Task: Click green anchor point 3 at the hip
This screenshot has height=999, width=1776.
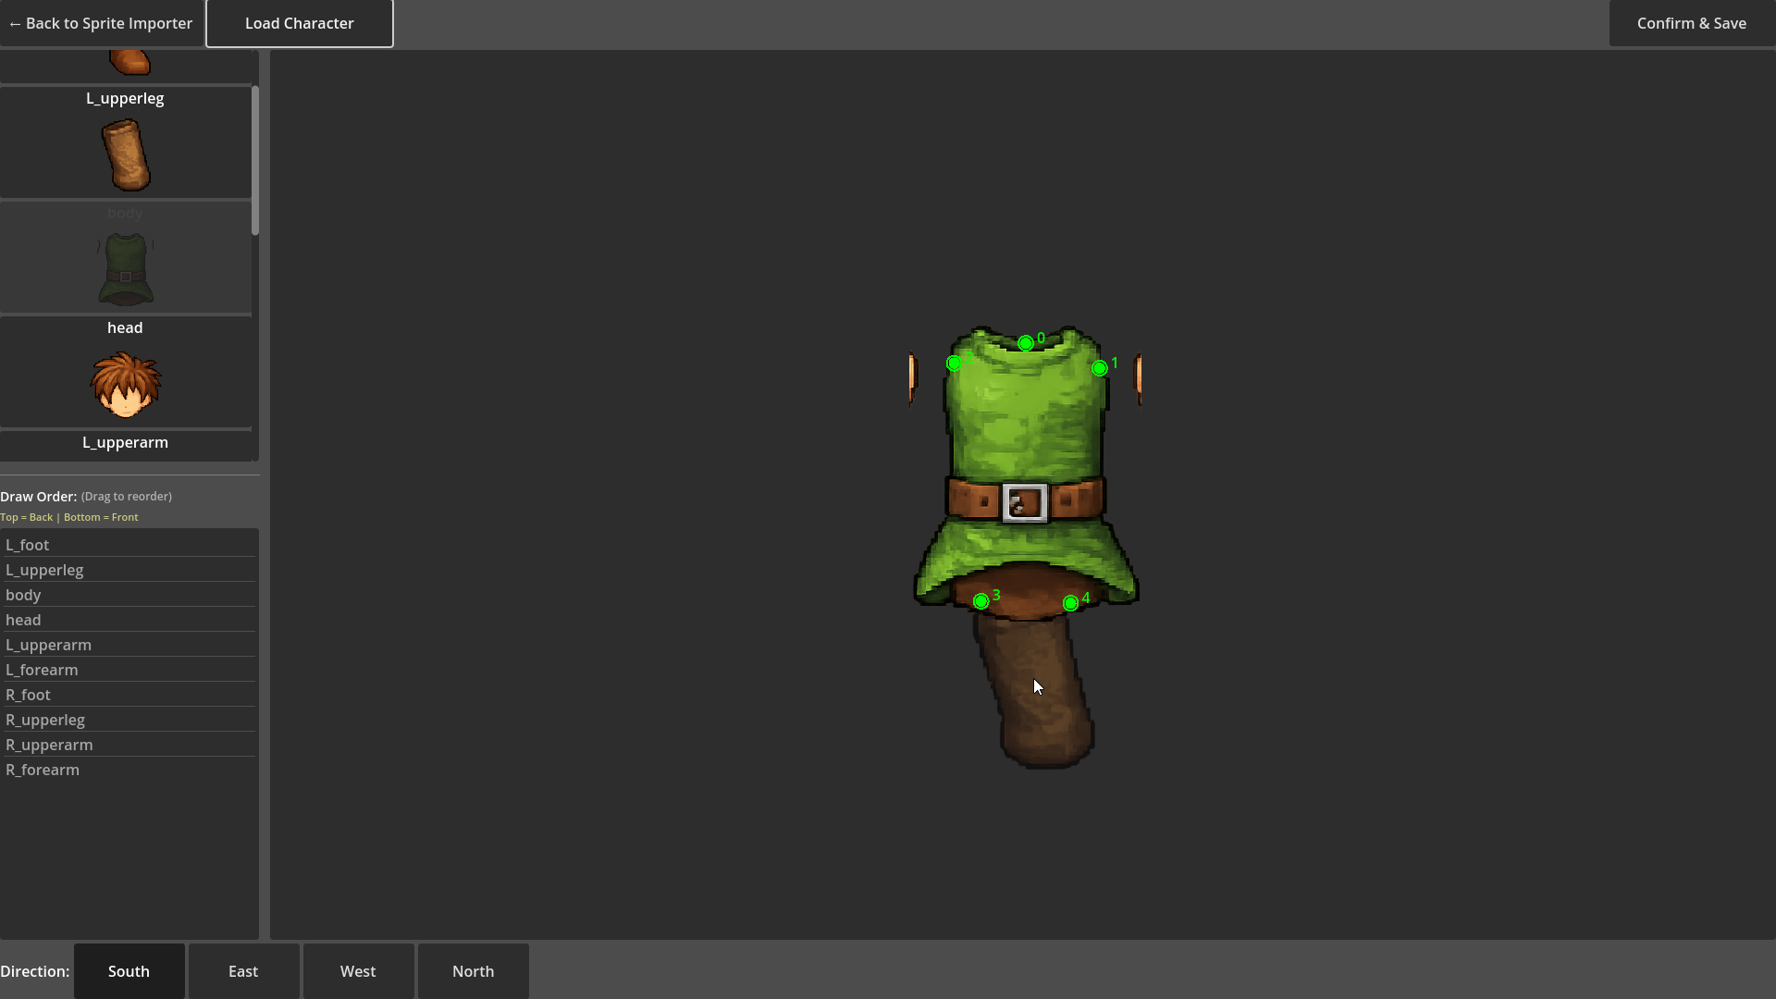Action: pos(980,601)
